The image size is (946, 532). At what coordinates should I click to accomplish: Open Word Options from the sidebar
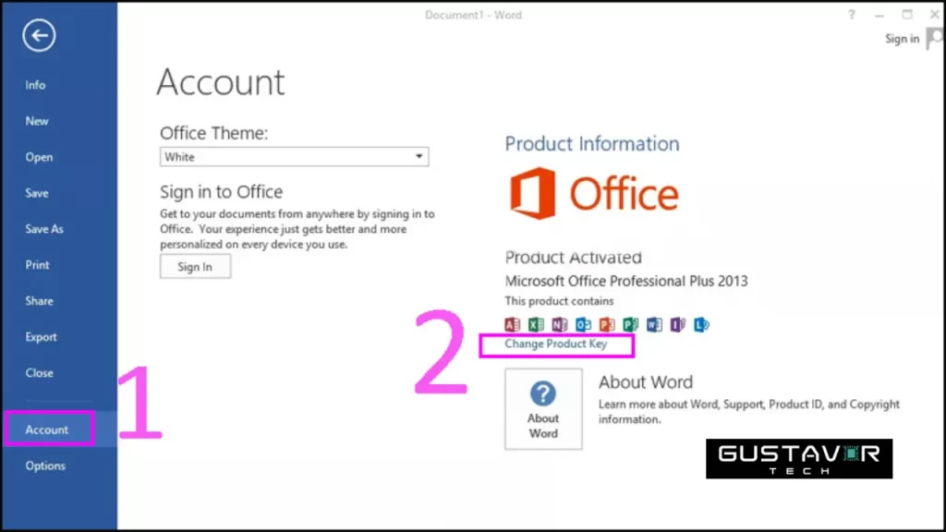45,465
